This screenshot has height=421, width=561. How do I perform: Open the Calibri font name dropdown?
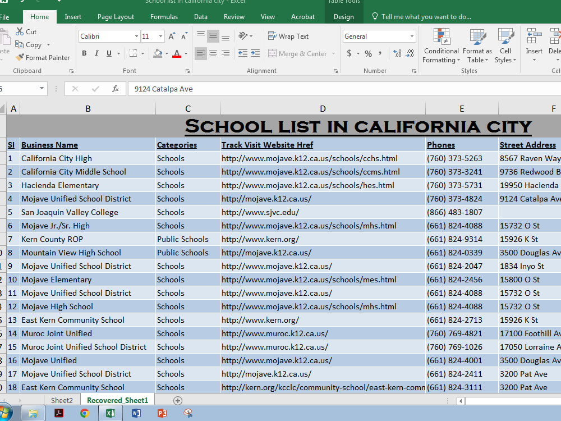[x=136, y=36]
